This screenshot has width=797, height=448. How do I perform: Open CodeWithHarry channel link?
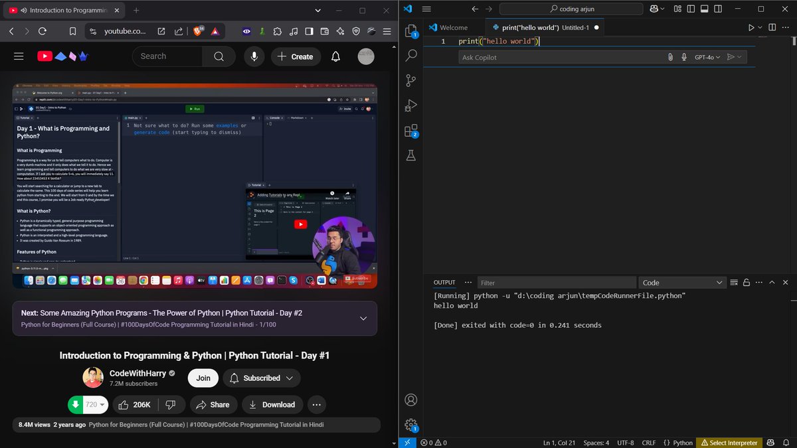coord(137,373)
